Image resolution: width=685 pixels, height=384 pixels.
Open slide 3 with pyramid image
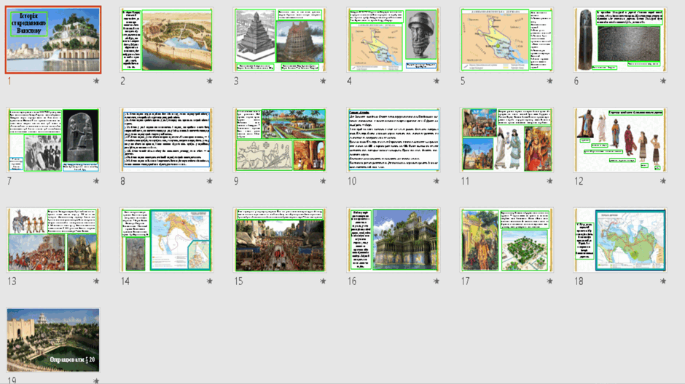(x=280, y=40)
